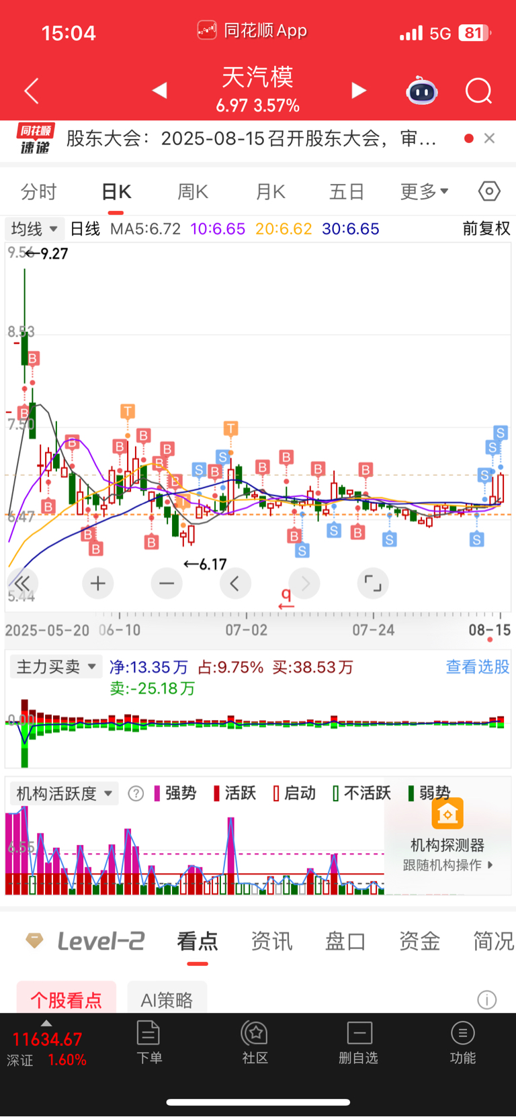Tap the 启动 hollow red legend swatch

[276, 794]
